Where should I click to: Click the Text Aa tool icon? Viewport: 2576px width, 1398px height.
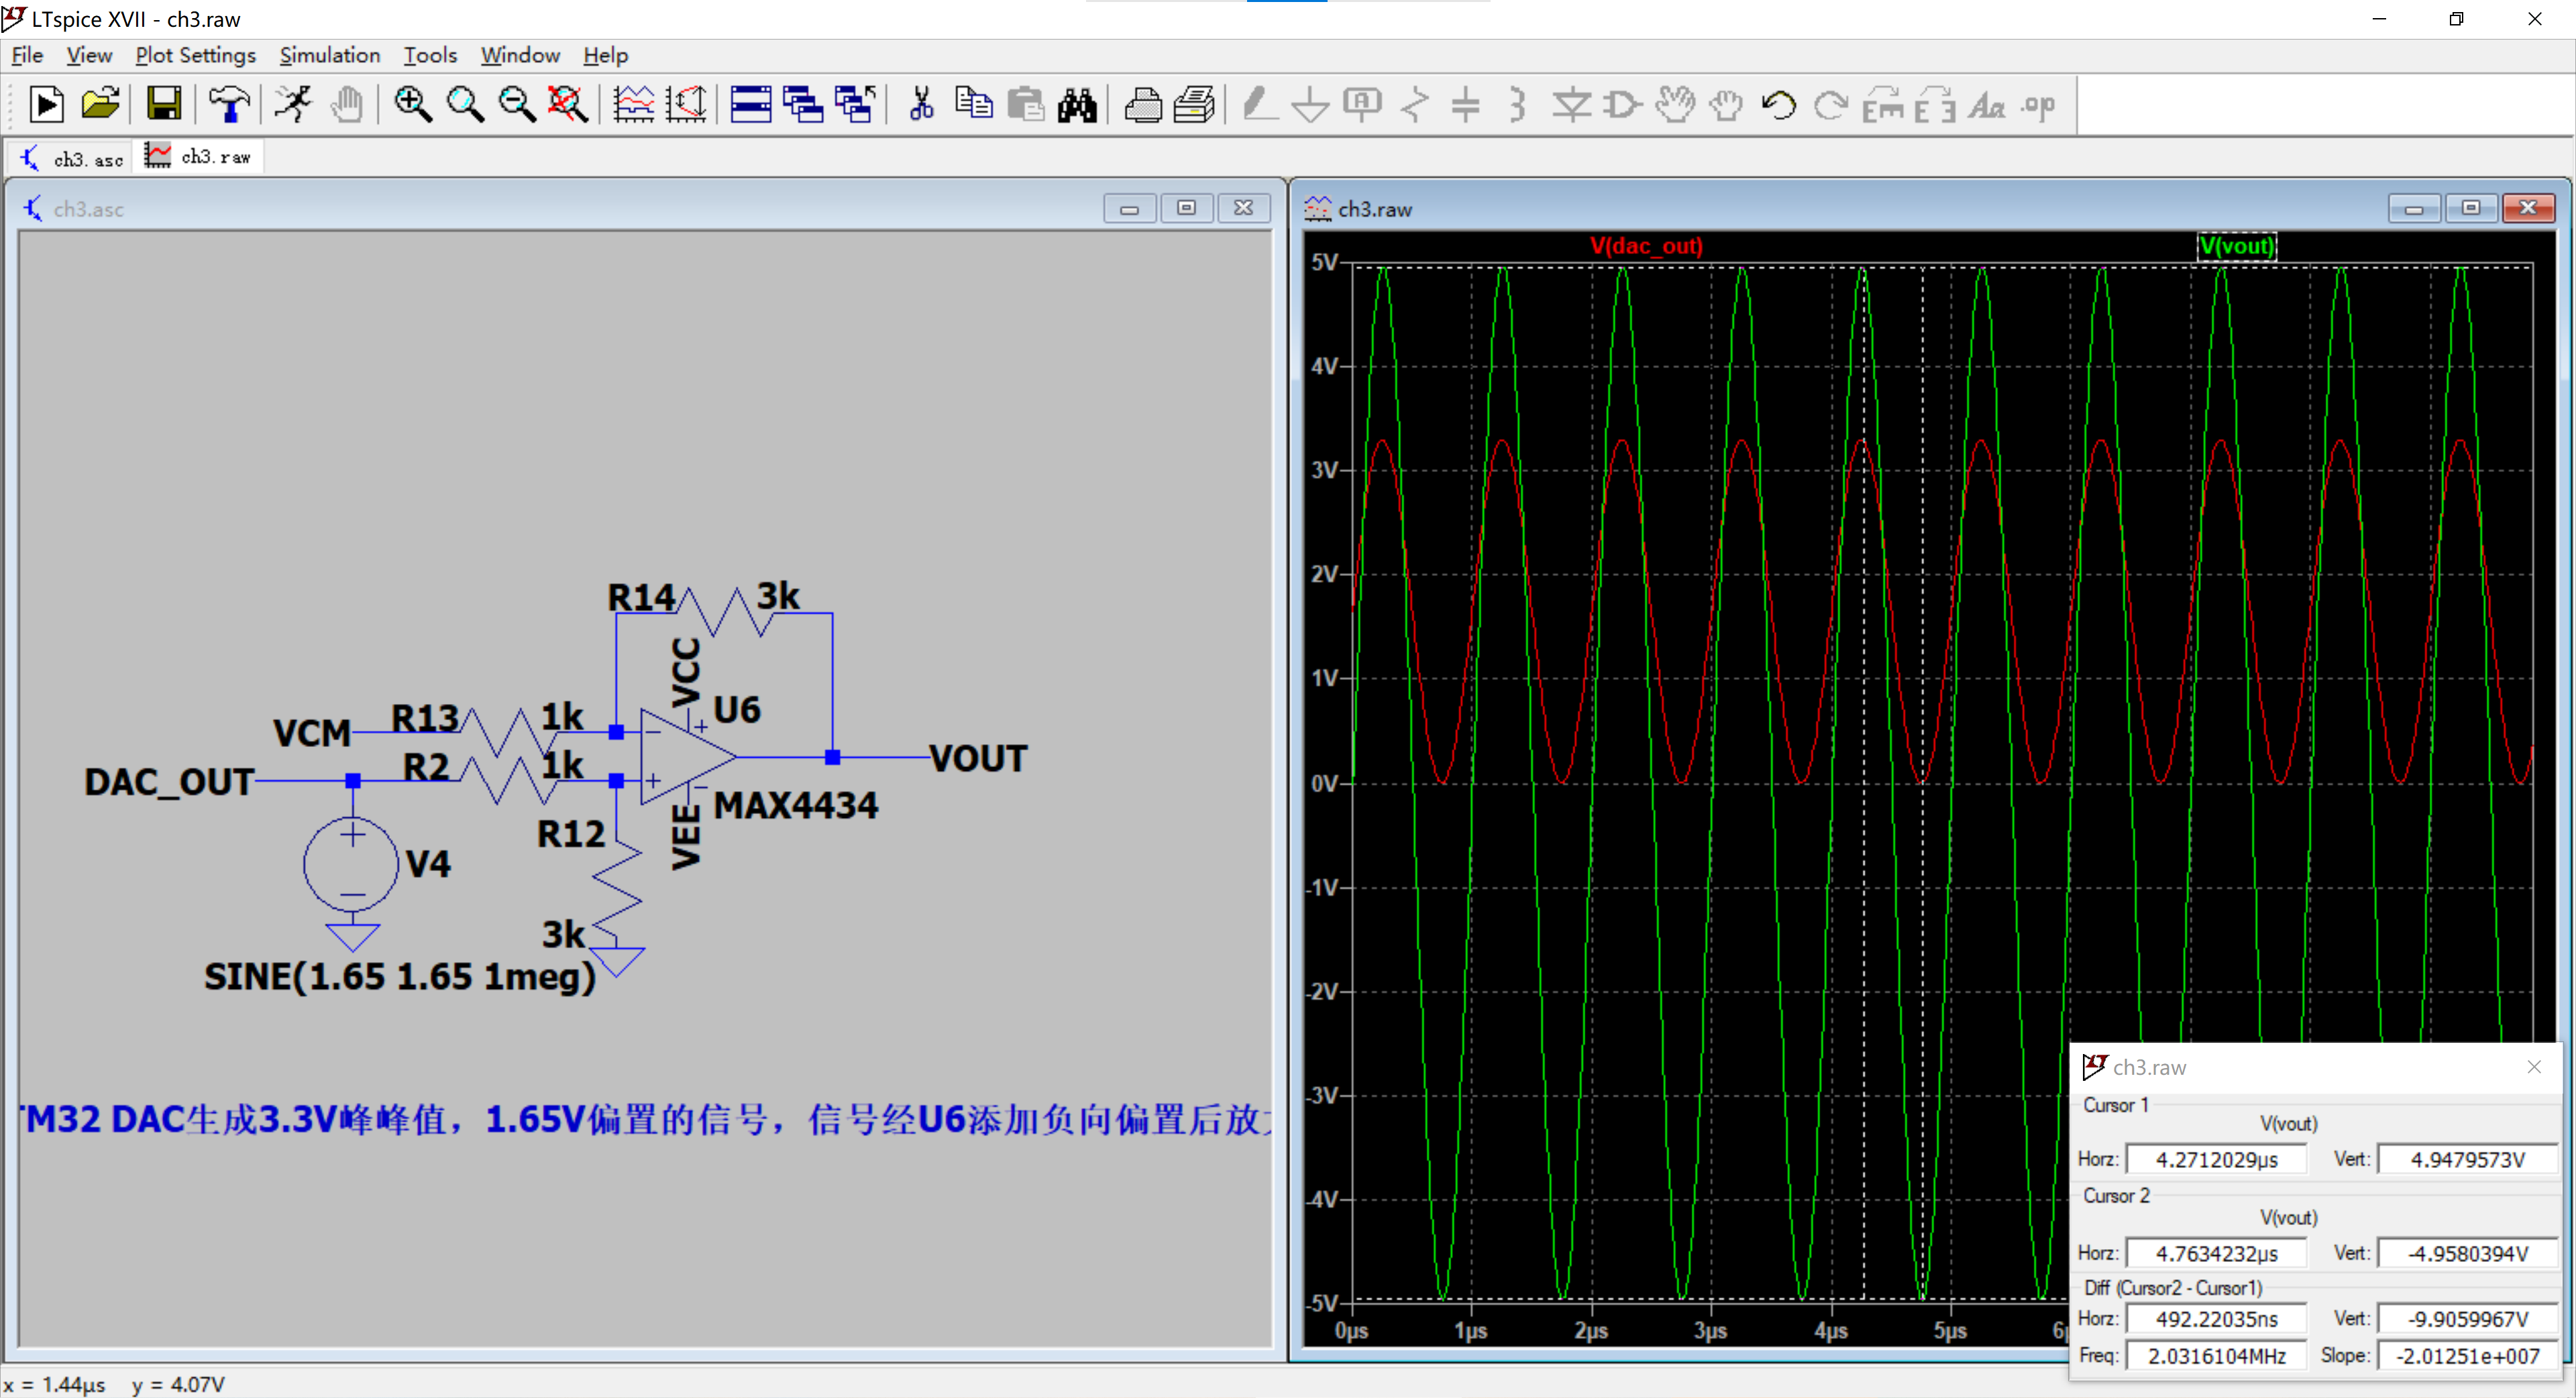1987,105
